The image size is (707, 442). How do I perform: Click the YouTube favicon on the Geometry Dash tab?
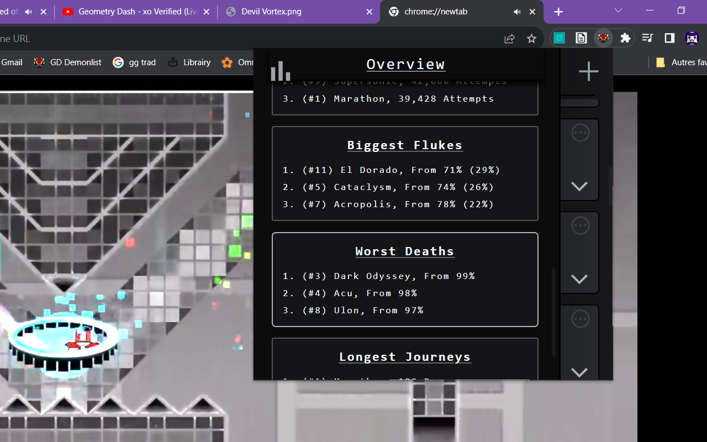(68, 12)
